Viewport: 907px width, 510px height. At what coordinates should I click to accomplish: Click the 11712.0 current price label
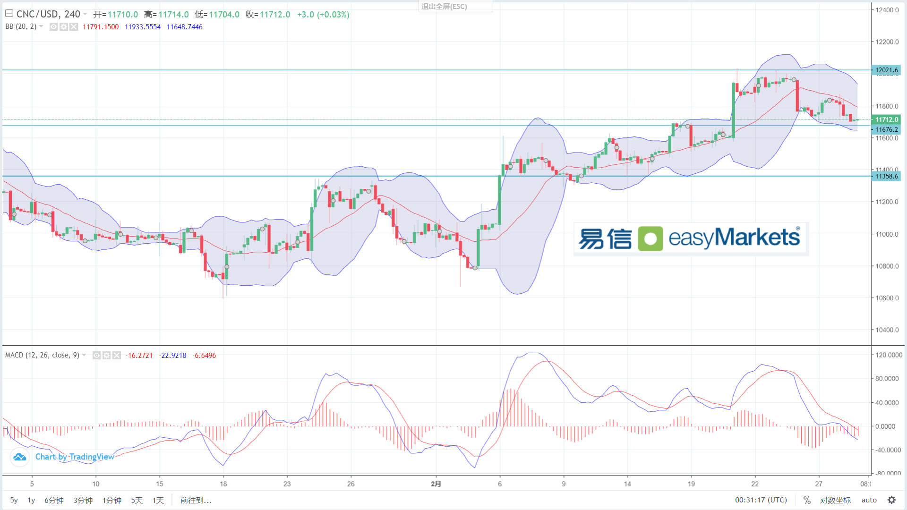click(886, 119)
